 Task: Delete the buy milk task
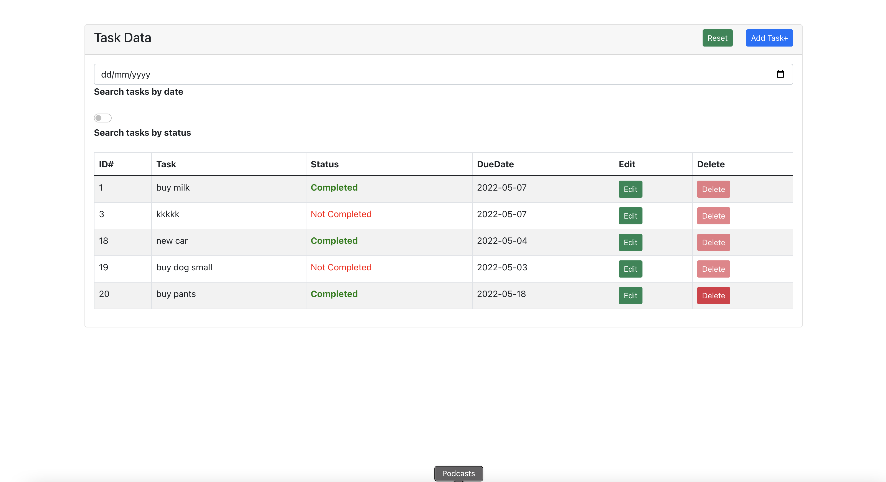pos(713,189)
